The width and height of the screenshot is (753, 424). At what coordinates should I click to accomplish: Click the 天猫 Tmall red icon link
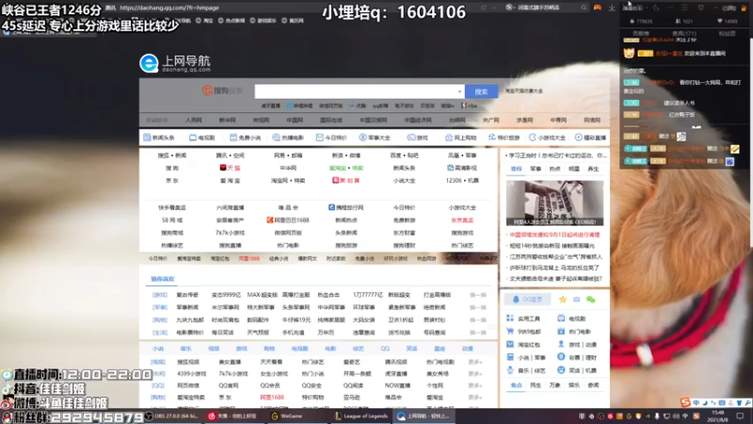click(230, 168)
